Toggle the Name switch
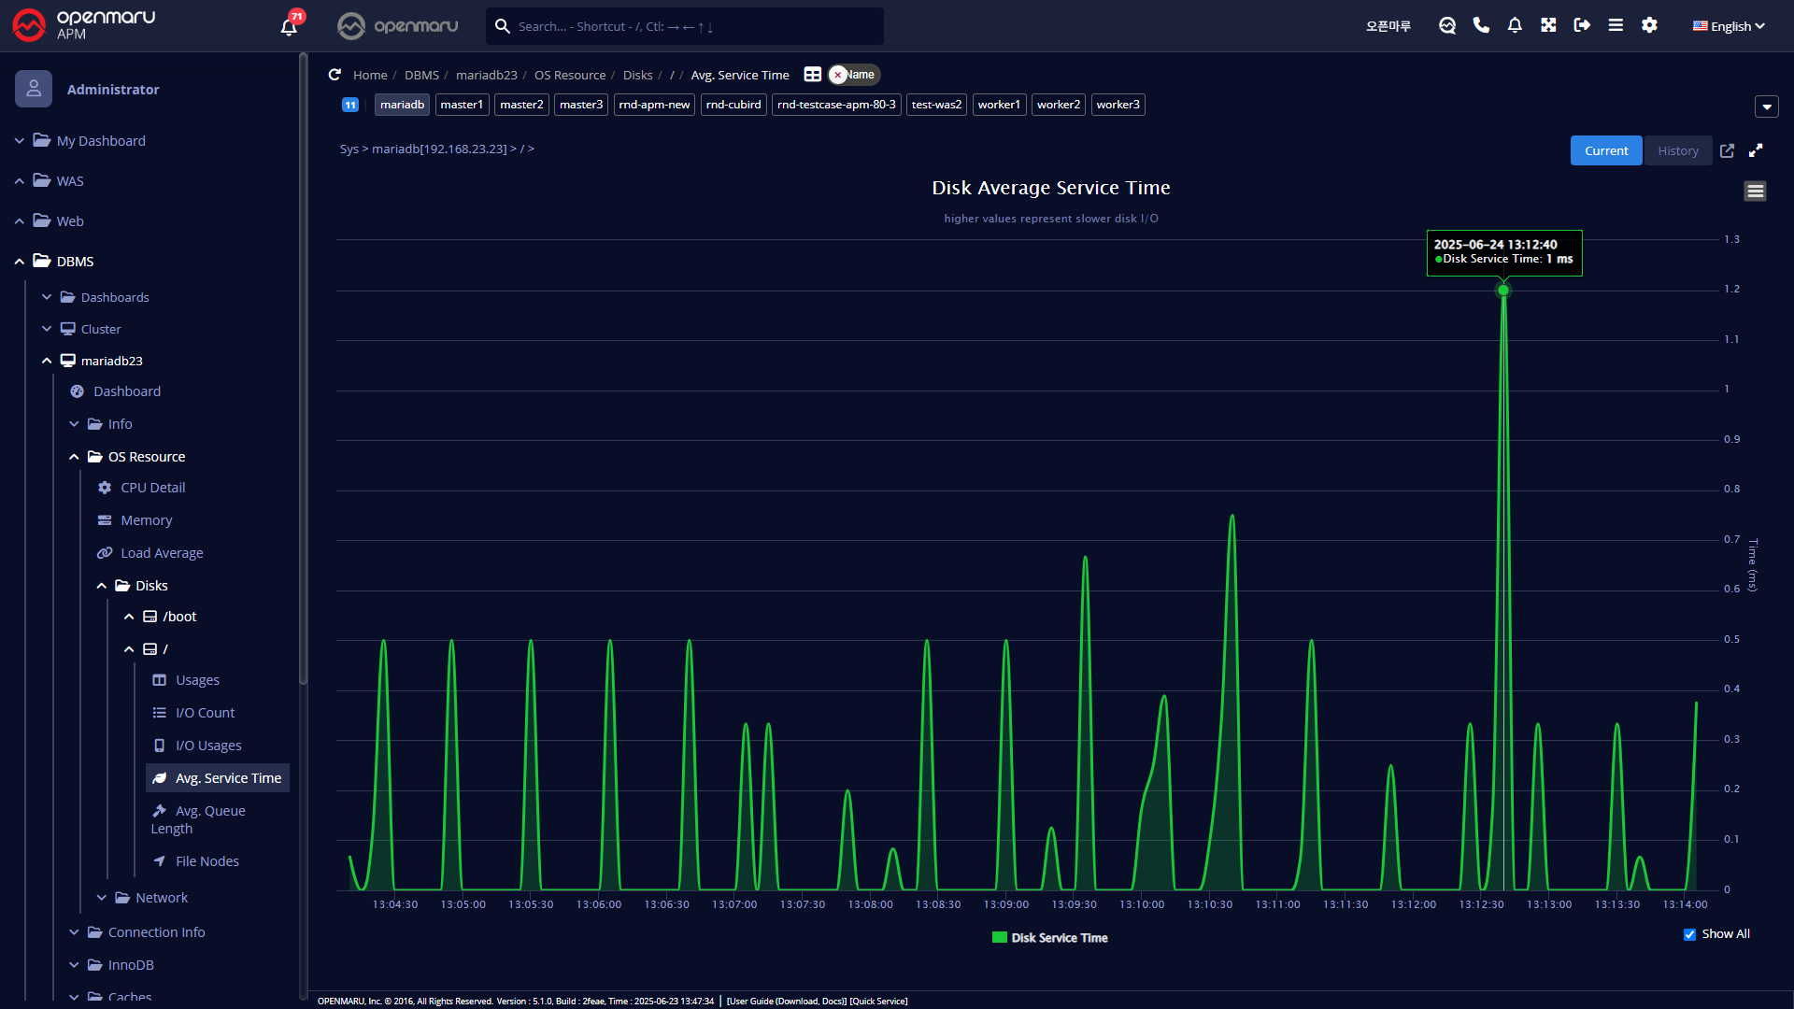This screenshot has width=1794, height=1009. coord(854,75)
